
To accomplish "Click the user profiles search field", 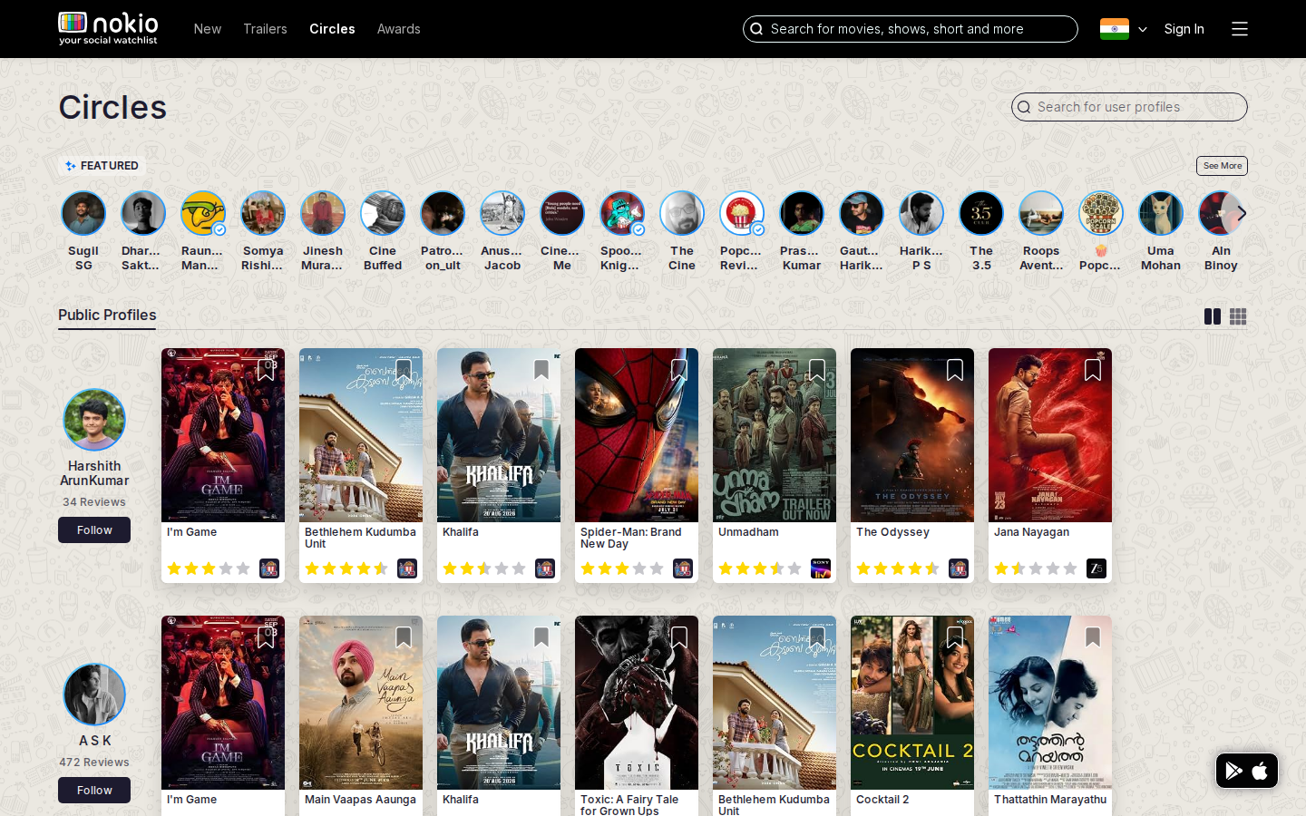I will [x=1129, y=107].
